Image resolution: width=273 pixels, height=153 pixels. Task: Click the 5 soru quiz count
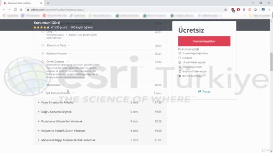coord(157,93)
